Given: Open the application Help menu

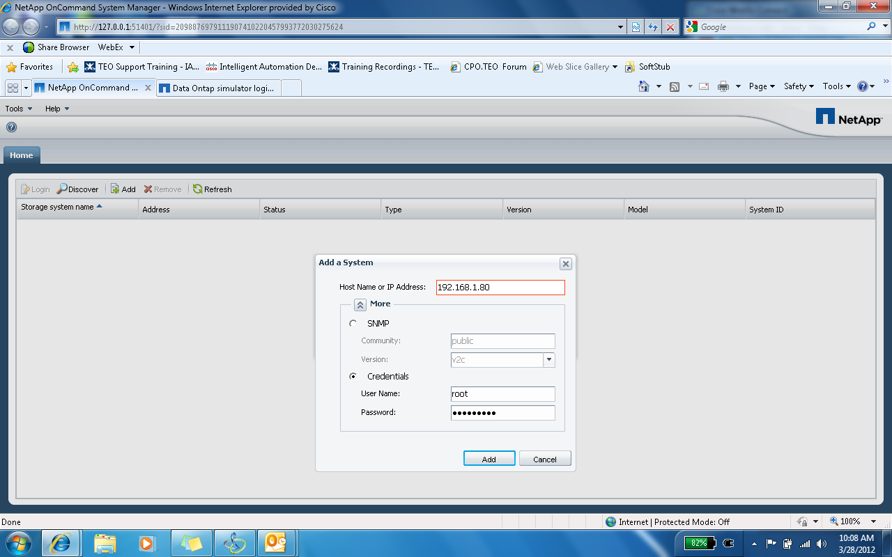Looking at the screenshot, I should tap(57, 109).
